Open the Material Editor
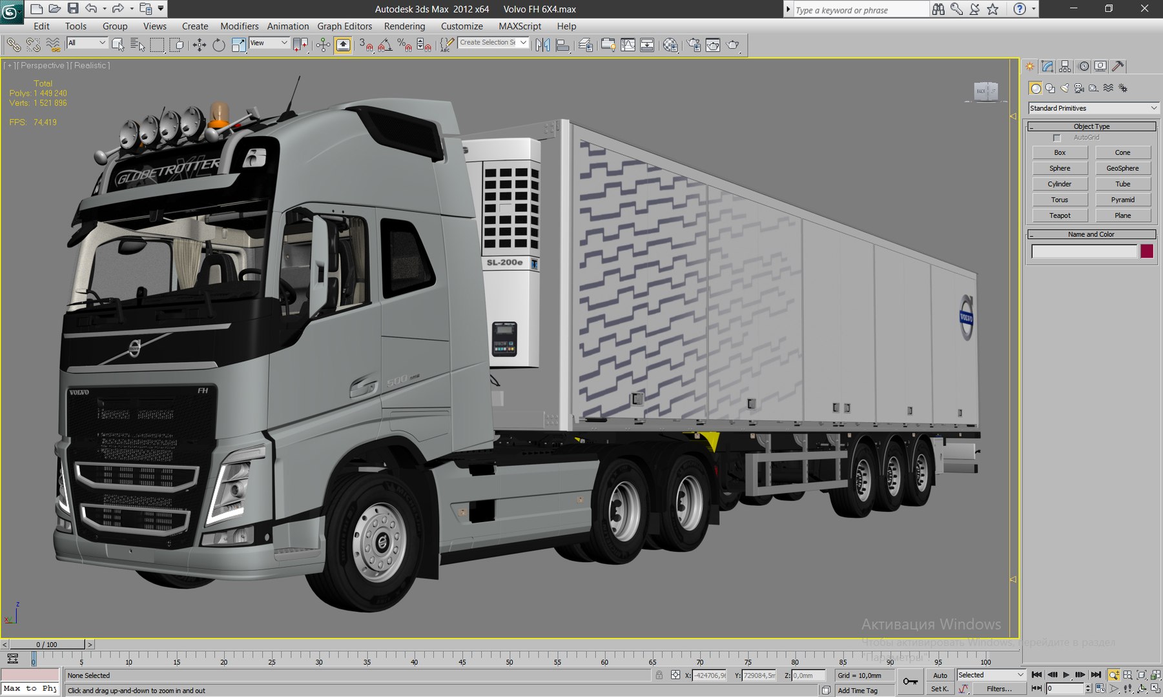This screenshot has height=697, width=1163. click(x=671, y=45)
